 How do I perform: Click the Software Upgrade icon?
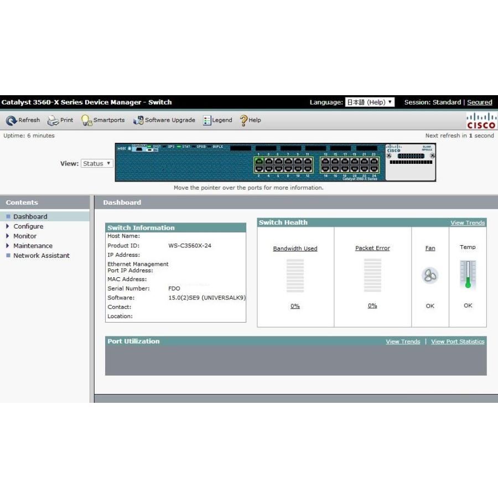tap(138, 121)
